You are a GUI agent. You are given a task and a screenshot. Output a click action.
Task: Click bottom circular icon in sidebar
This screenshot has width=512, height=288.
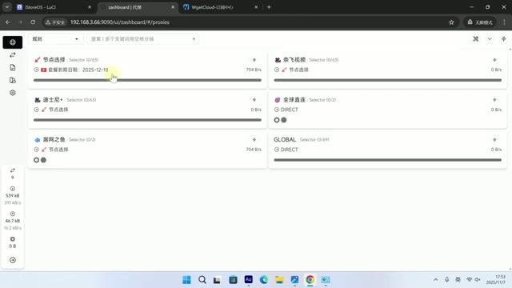click(13, 260)
